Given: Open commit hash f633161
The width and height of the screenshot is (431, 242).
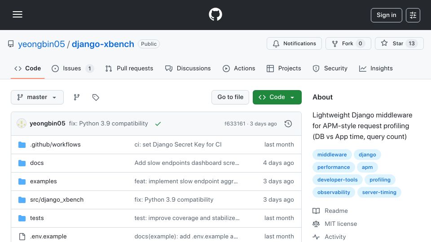Looking at the screenshot, I should [235, 124].
